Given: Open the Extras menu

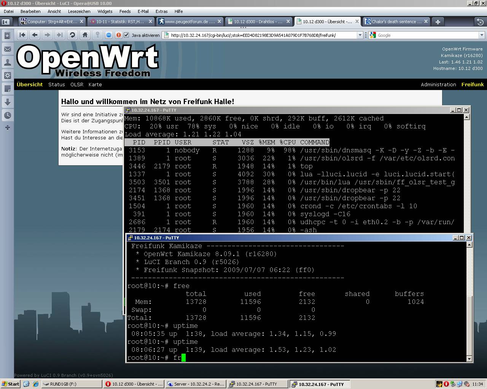Looking at the screenshot, I should 161,11.
